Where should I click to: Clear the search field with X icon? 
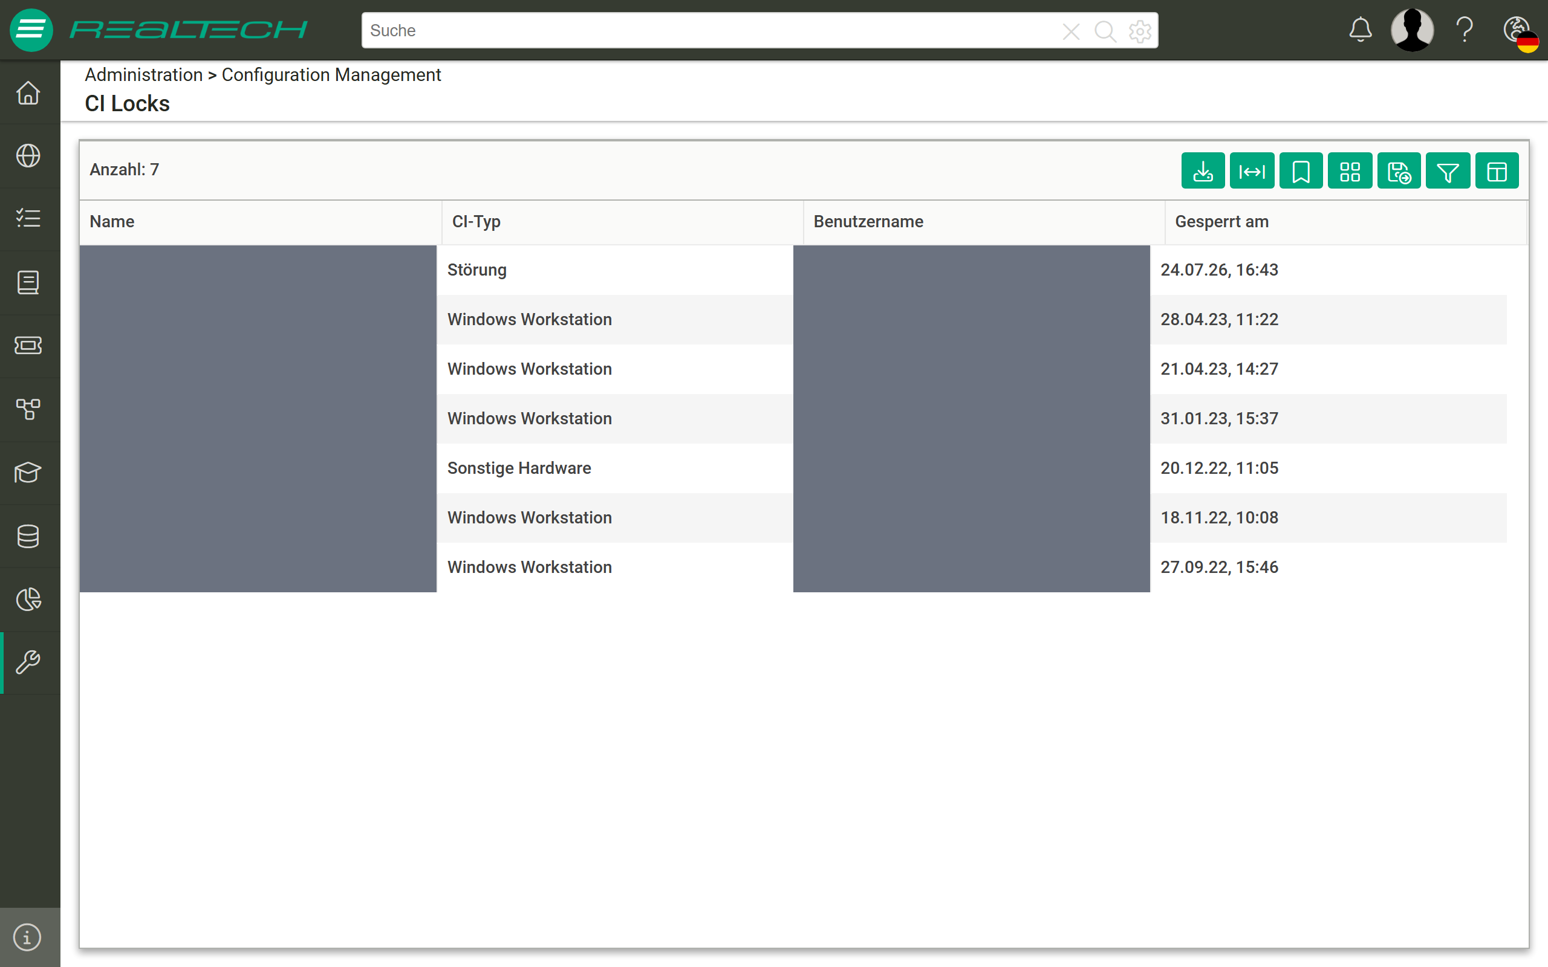tap(1071, 31)
